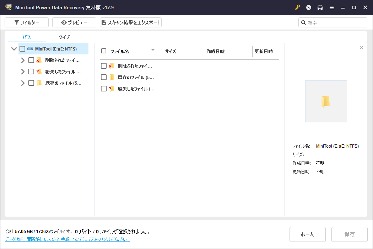
Task: Click existing files folder icon in file list
Action: point(112,77)
